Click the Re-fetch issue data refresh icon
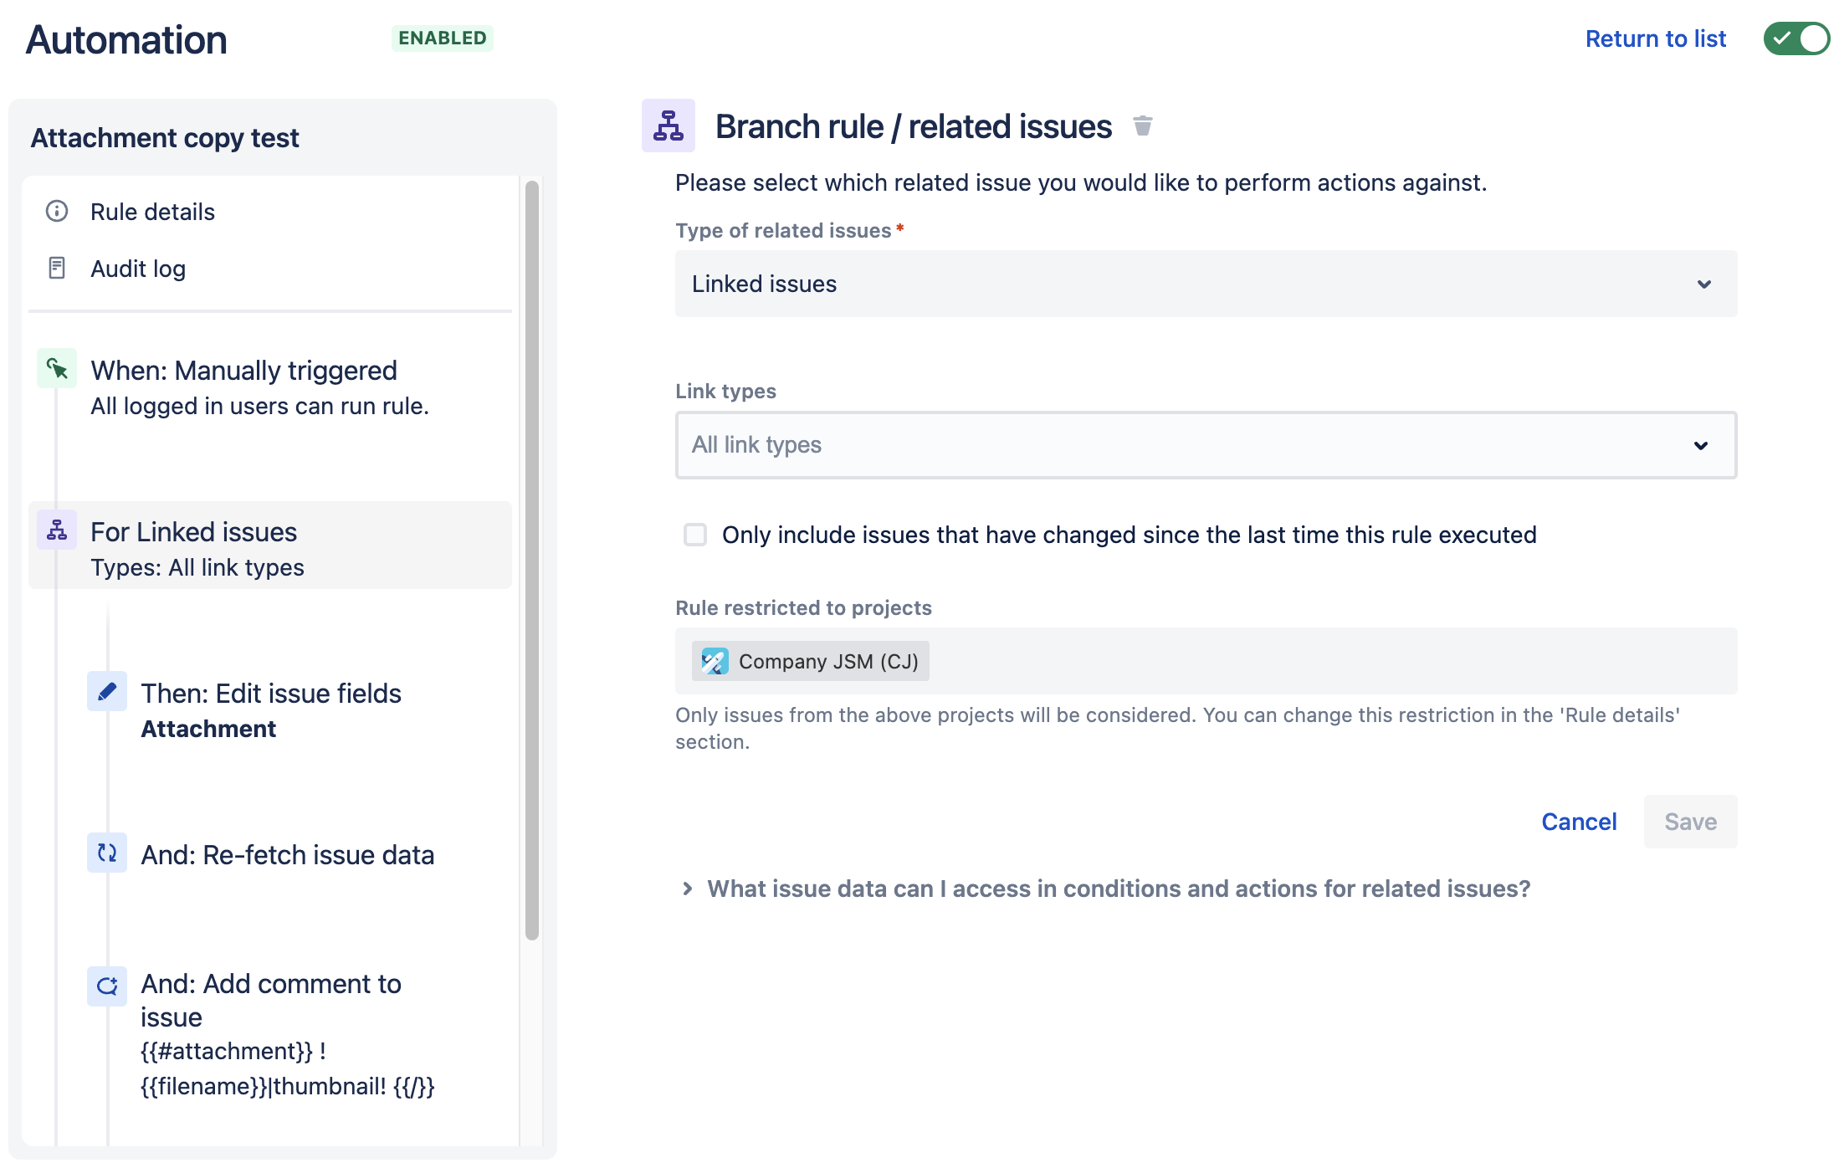This screenshot has height=1173, width=1834. [106, 853]
